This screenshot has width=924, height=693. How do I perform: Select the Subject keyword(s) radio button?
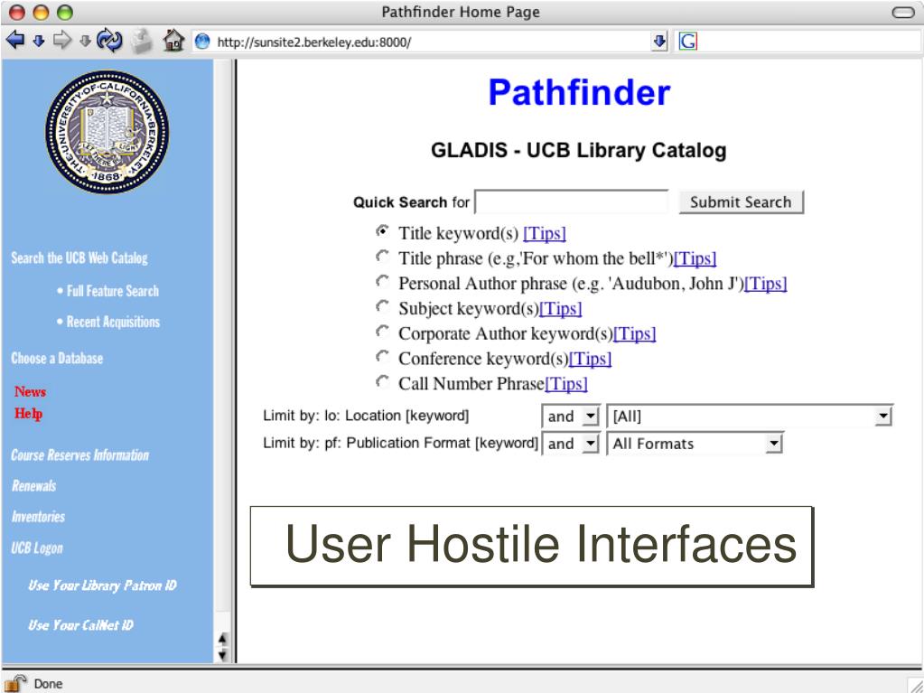pyautogui.click(x=382, y=306)
